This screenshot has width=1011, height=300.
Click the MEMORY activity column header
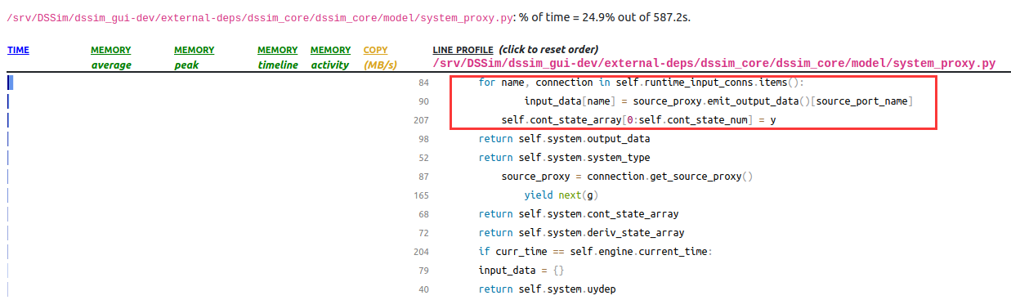tap(330, 57)
